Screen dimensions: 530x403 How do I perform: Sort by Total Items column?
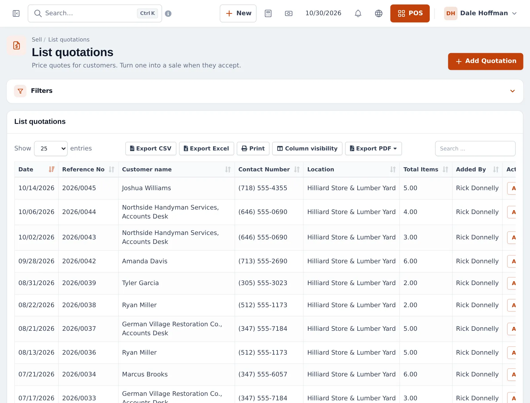click(x=426, y=169)
